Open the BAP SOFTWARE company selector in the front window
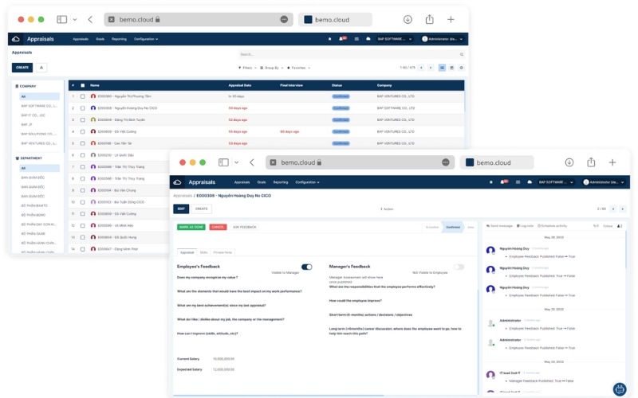The image size is (638, 398). [556, 182]
